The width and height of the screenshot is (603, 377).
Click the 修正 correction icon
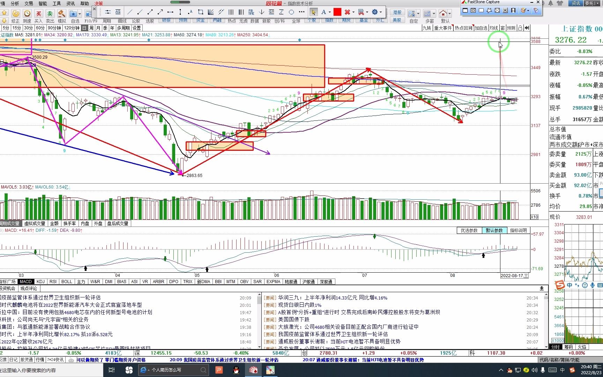tap(15, 14)
